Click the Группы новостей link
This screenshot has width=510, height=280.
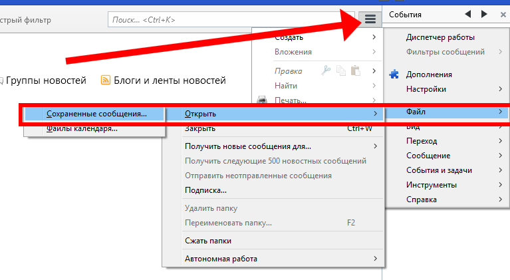(x=46, y=80)
